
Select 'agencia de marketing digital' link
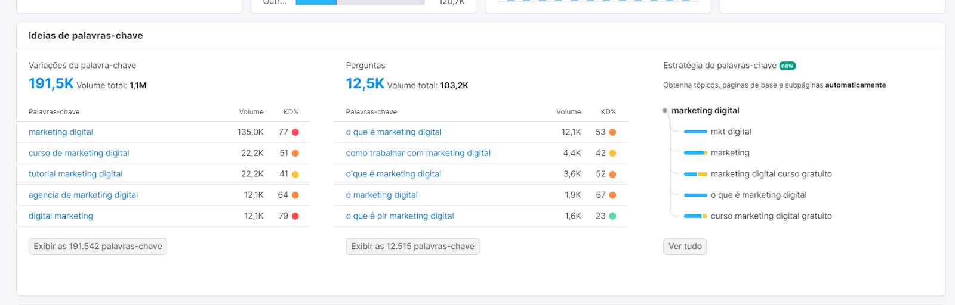83,195
